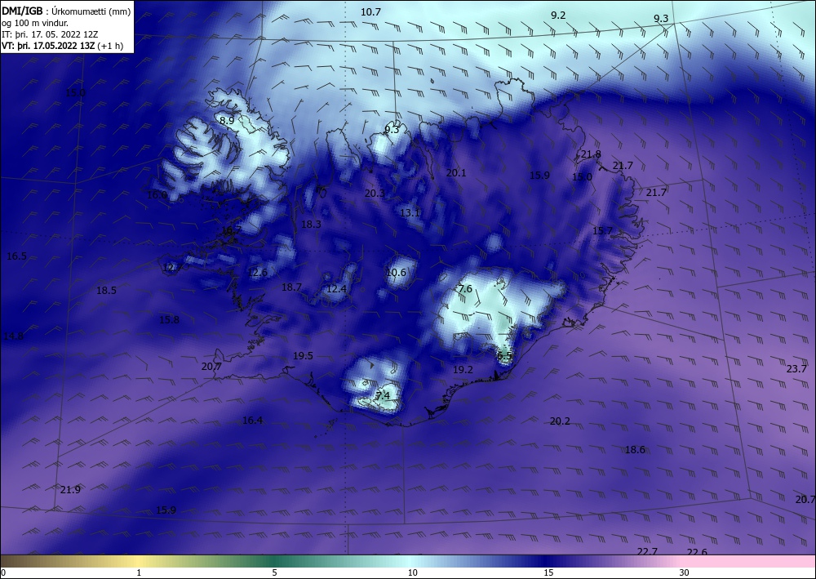Screen dimensions: 816x579
Task: Click the 20.1 precipitable water value
Action: [x=456, y=173]
